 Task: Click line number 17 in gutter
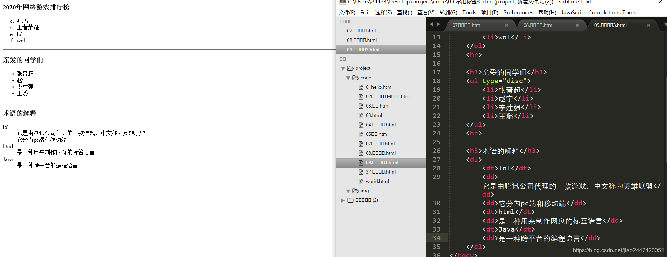click(437, 72)
